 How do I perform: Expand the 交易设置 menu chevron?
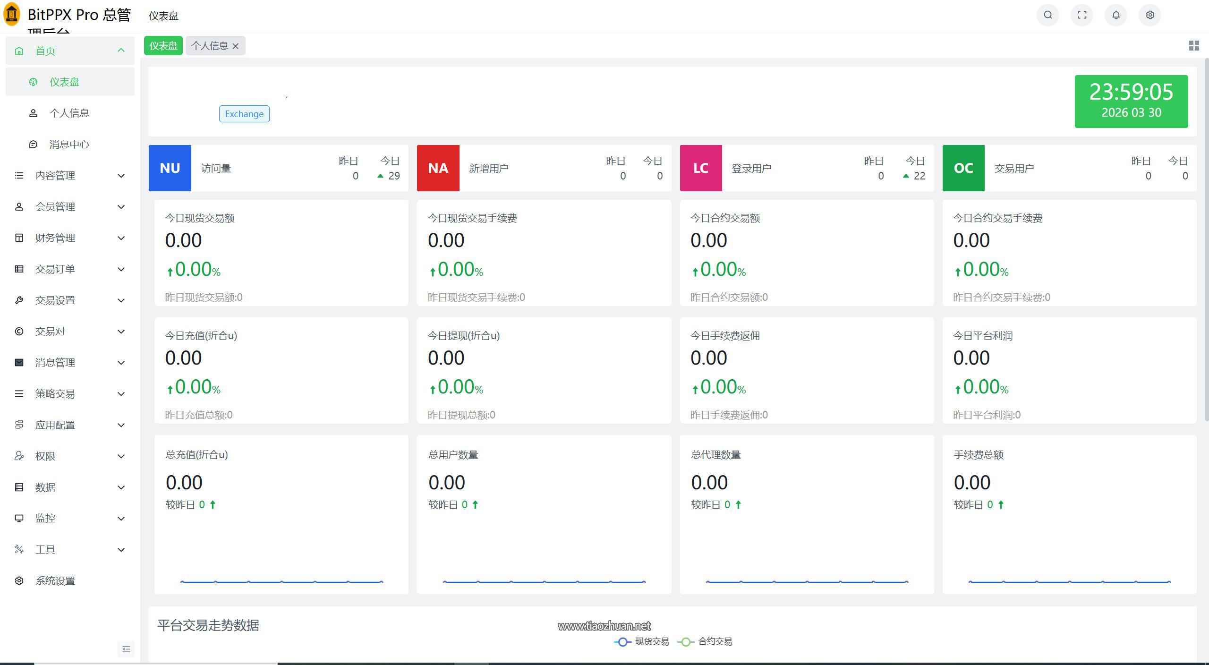[x=121, y=300]
